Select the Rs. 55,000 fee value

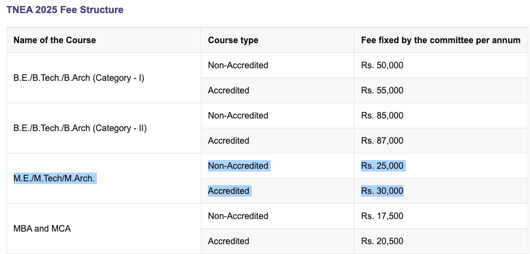382,90
